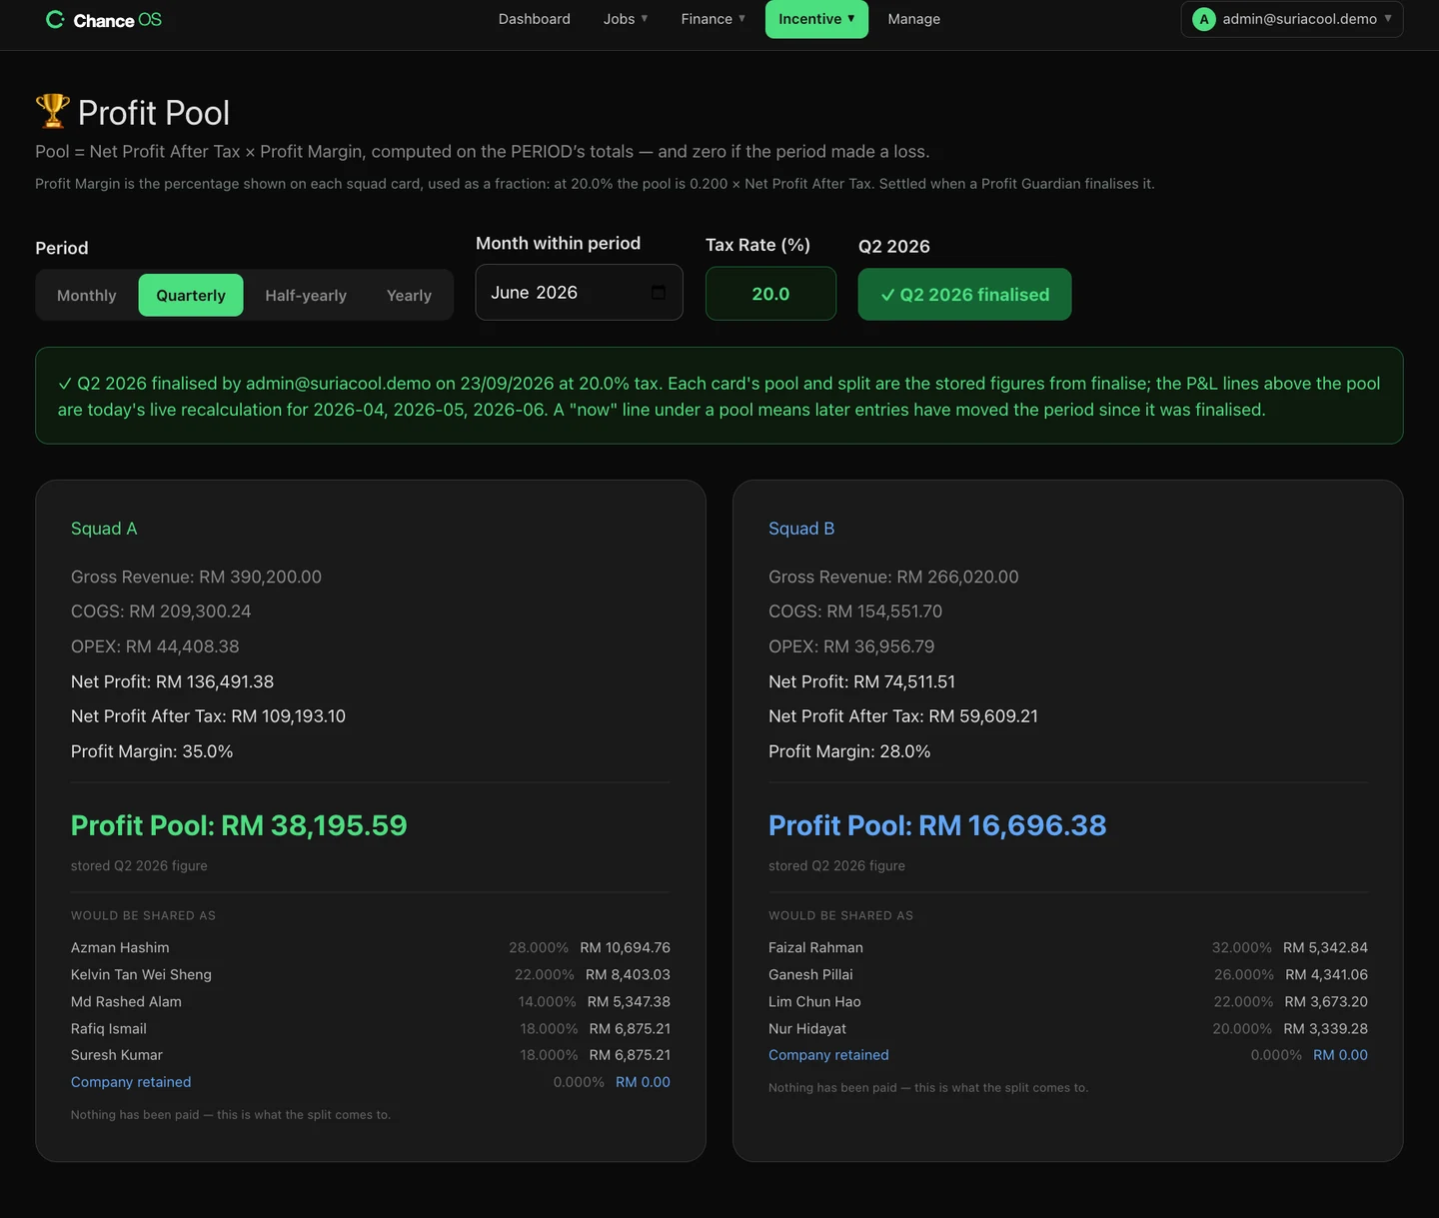Click Squad A Profit Pool RM 38,195.59
The image size is (1439, 1218).
click(239, 825)
